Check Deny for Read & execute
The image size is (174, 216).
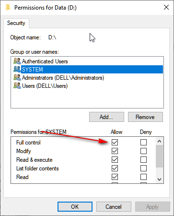(143, 159)
